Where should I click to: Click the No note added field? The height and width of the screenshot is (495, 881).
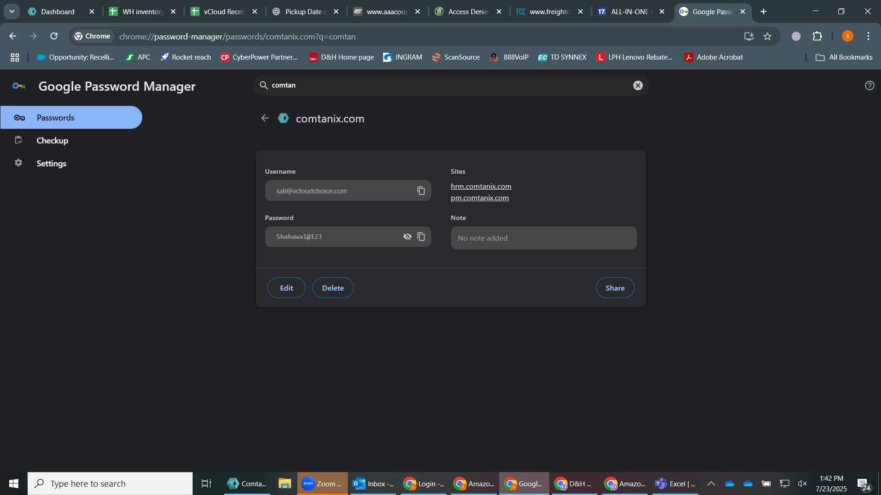click(544, 238)
